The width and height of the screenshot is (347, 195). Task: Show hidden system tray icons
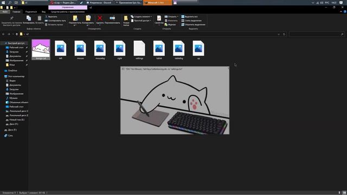click(313, 3)
